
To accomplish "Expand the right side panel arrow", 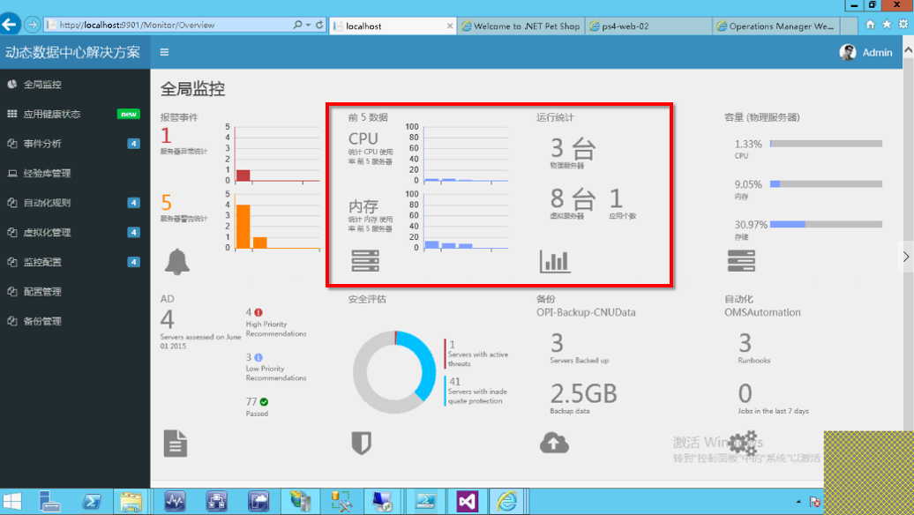I will pyautogui.click(x=905, y=257).
